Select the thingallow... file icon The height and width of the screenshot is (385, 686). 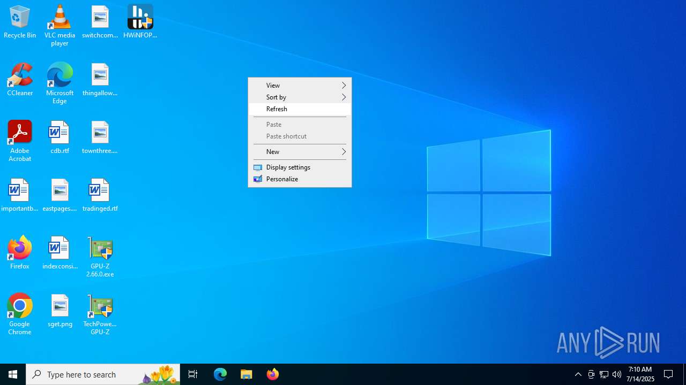click(100, 80)
